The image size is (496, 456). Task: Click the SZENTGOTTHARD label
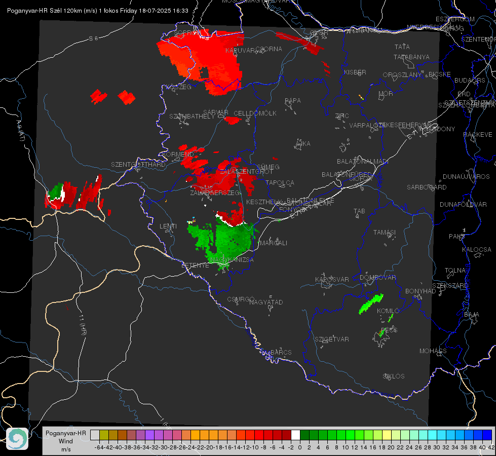138,165
